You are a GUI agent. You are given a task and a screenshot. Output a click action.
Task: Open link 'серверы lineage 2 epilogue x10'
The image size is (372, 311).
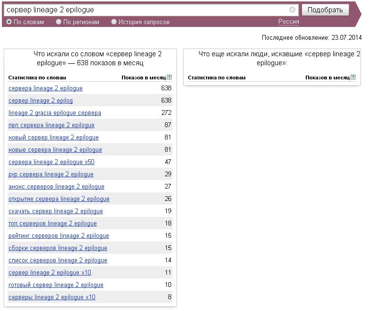click(52, 297)
